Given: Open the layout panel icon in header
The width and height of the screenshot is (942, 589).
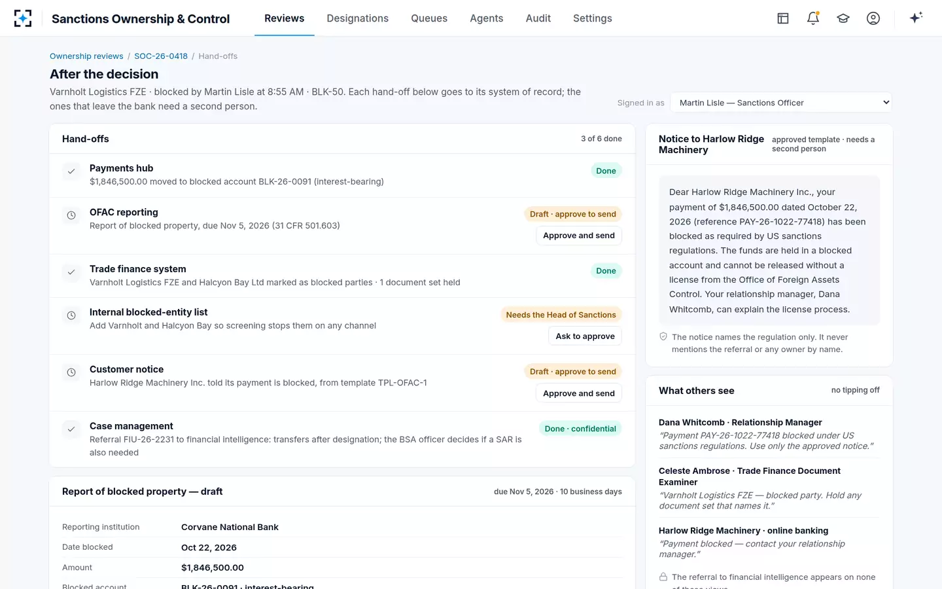Looking at the screenshot, I should (783, 18).
